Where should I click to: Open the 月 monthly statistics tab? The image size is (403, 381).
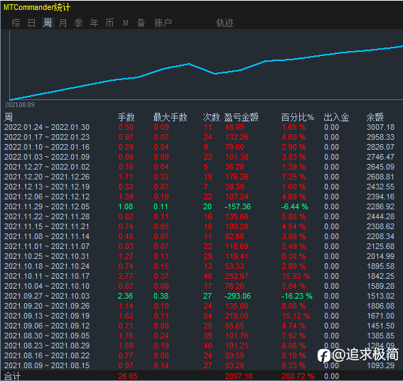point(63,23)
